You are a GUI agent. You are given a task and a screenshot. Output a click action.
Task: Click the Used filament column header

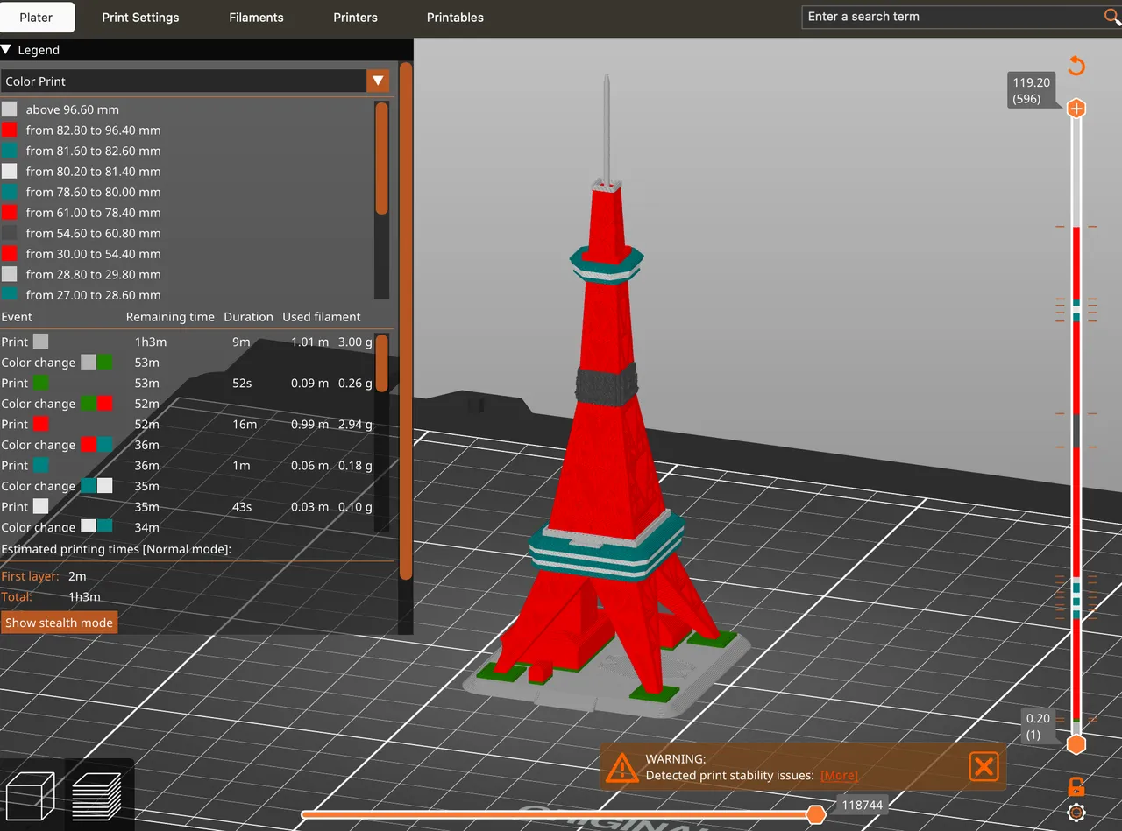(321, 317)
